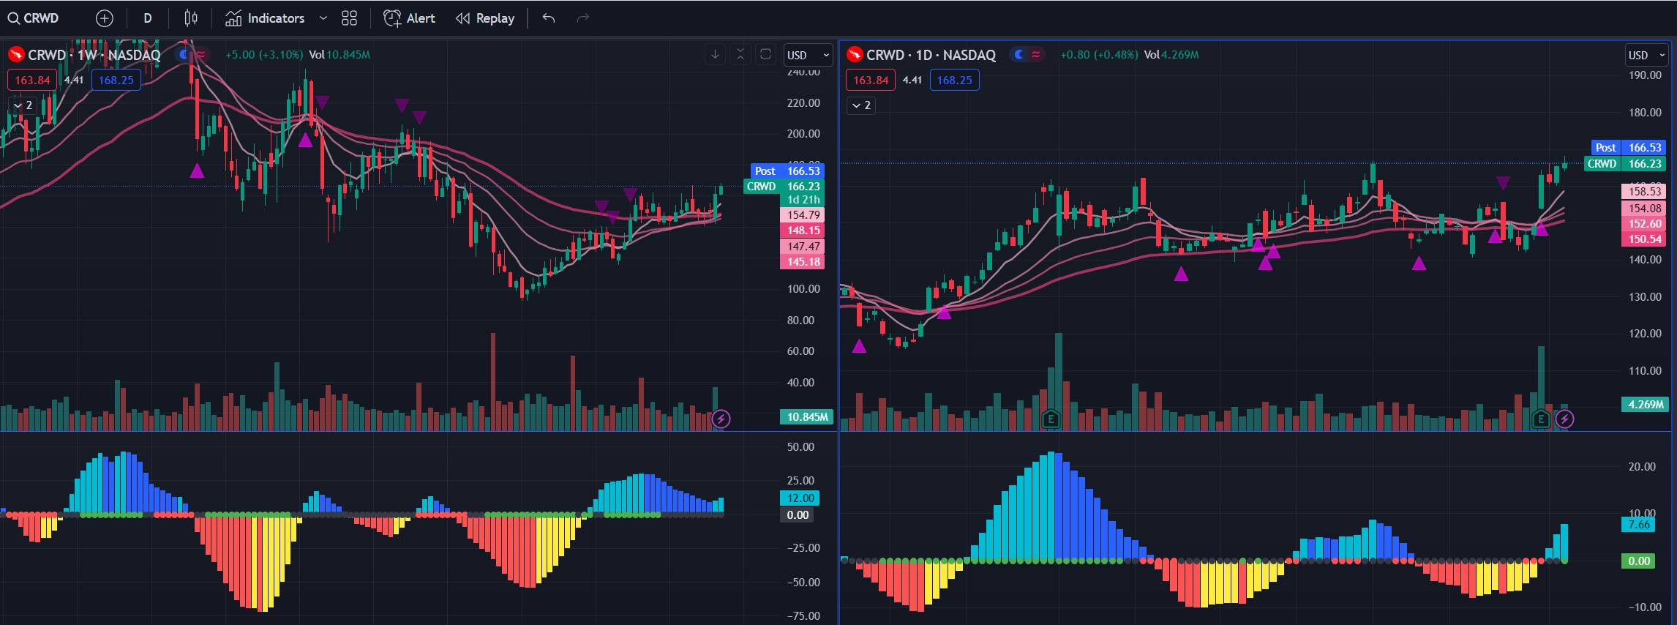1677x625 pixels.
Task: Expand the favorite indicators chevron beside Indicators
Action: pos(323,18)
